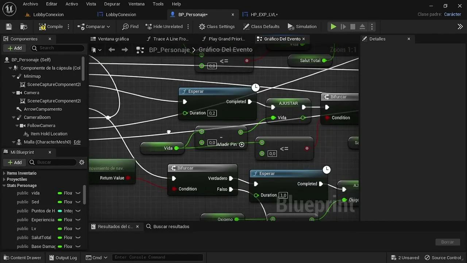Open the Archivo menu
The image size is (467, 263).
30,4
